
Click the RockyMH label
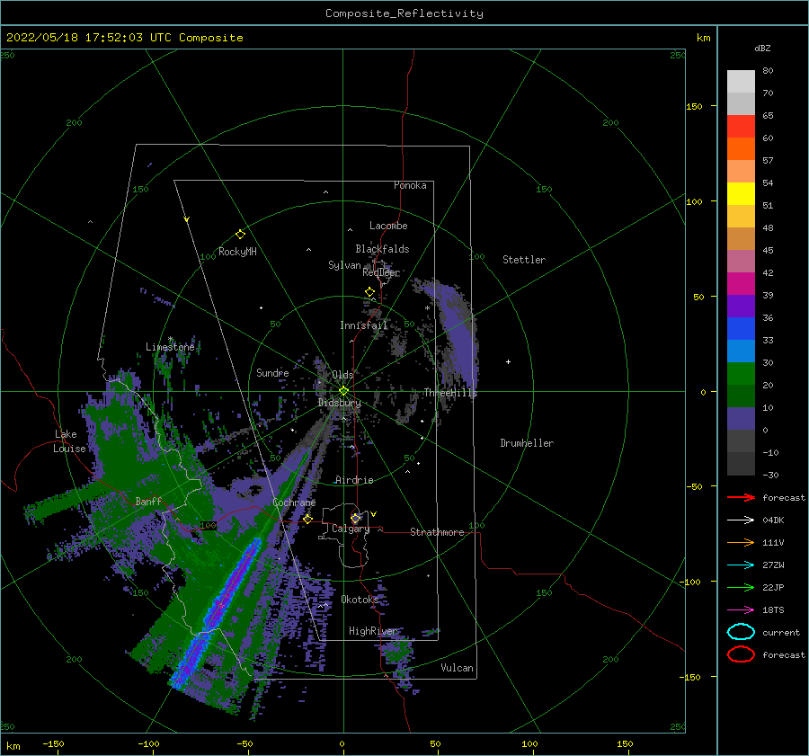click(x=237, y=252)
